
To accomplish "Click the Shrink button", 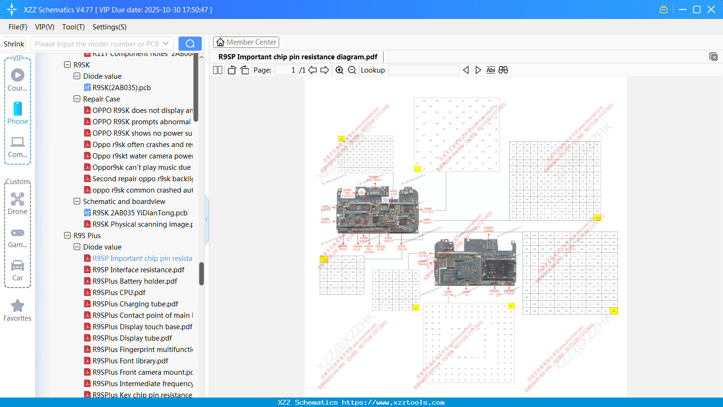I will point(14,44).
